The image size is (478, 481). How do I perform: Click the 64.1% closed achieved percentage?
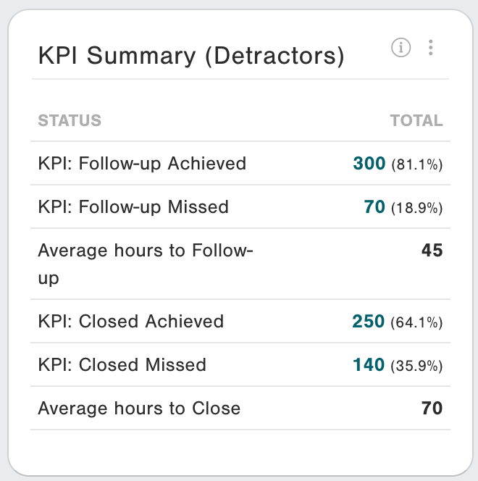click(417, 323)
